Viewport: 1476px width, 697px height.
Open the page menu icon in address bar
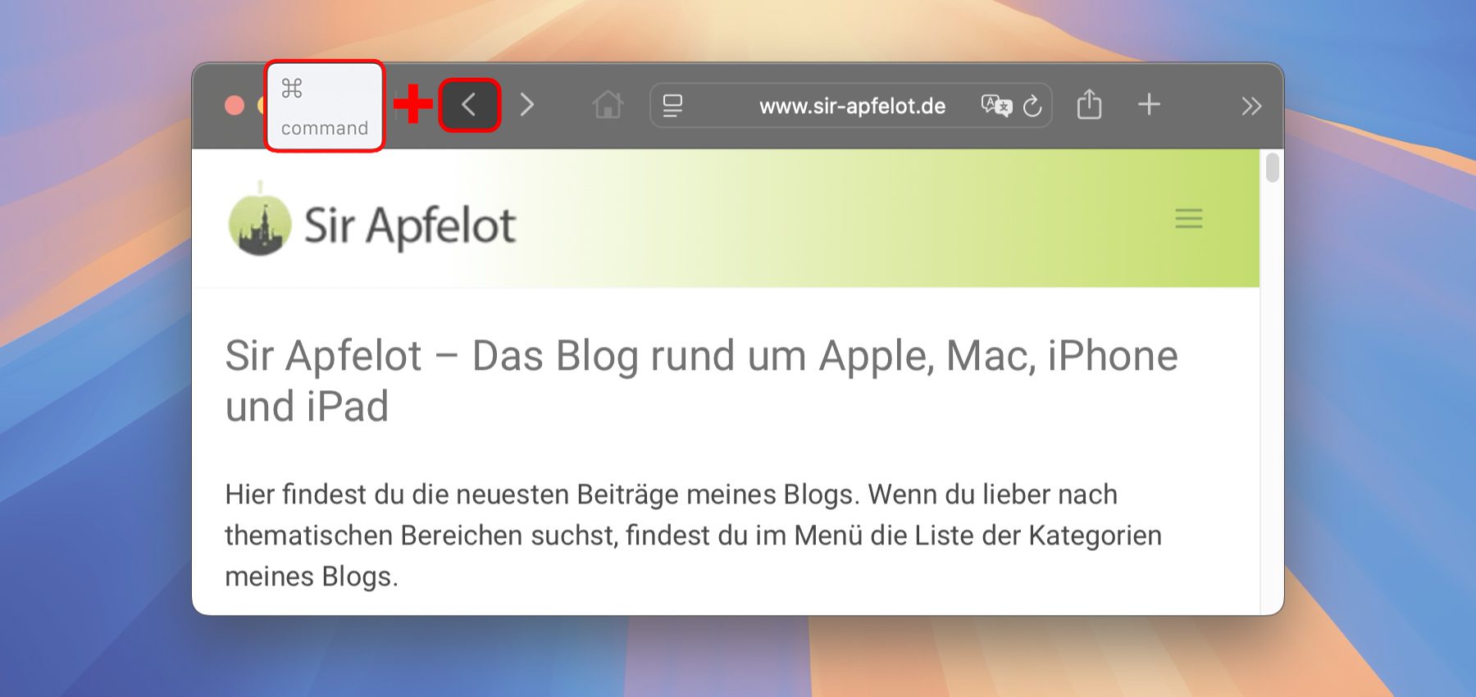(x=672, y=105)
